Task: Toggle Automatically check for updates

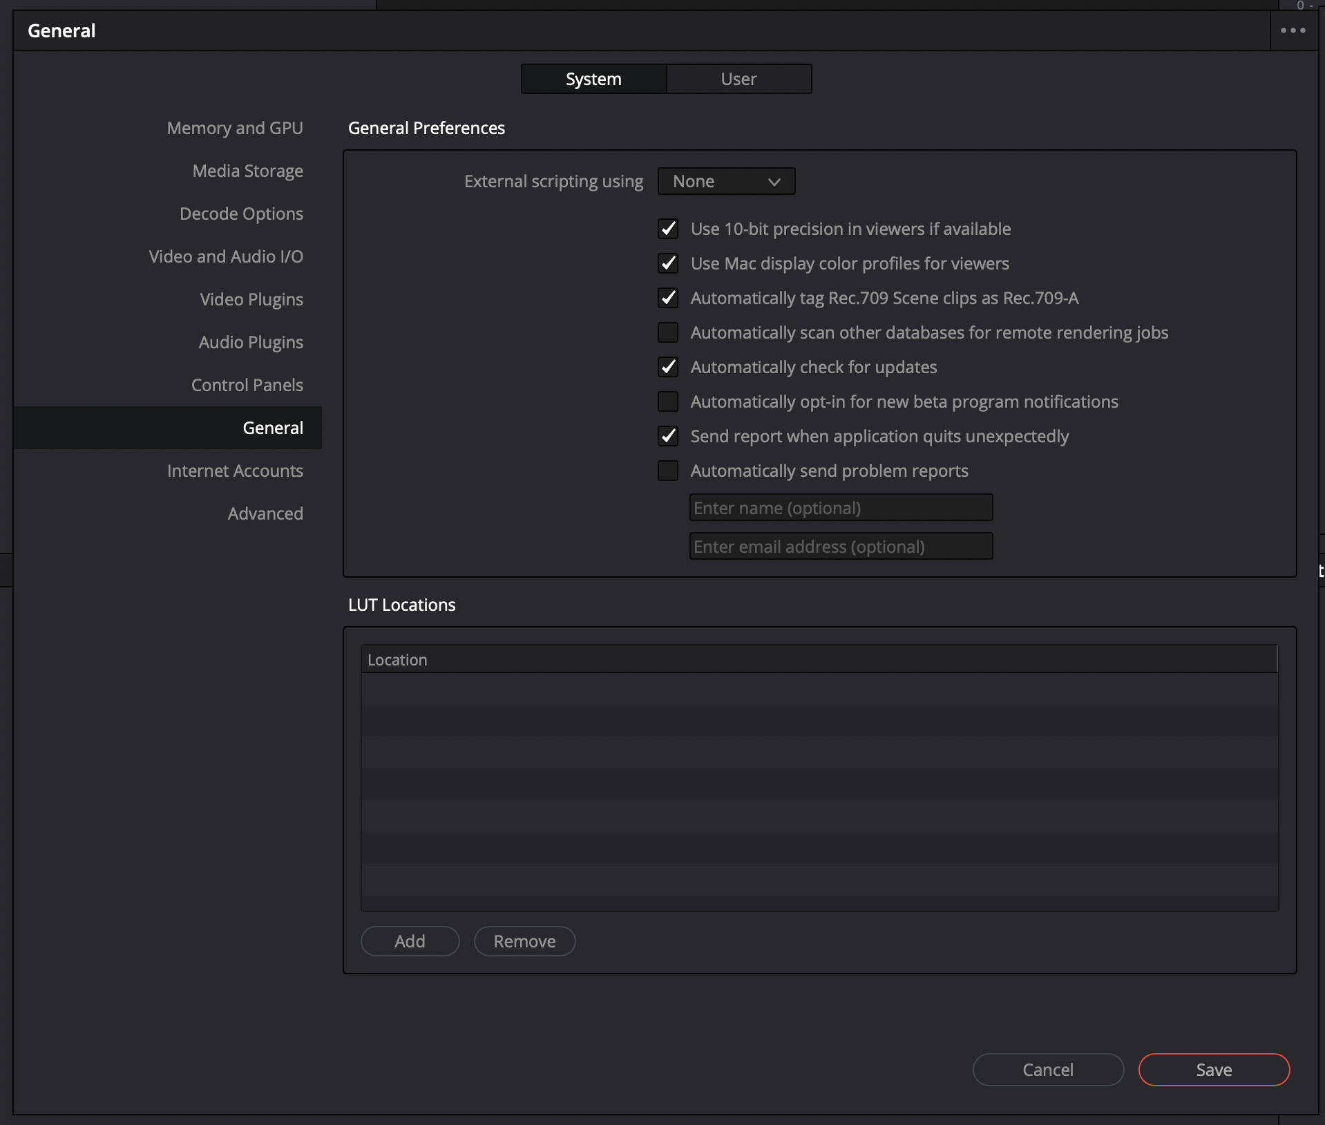Action: point(668,367)
